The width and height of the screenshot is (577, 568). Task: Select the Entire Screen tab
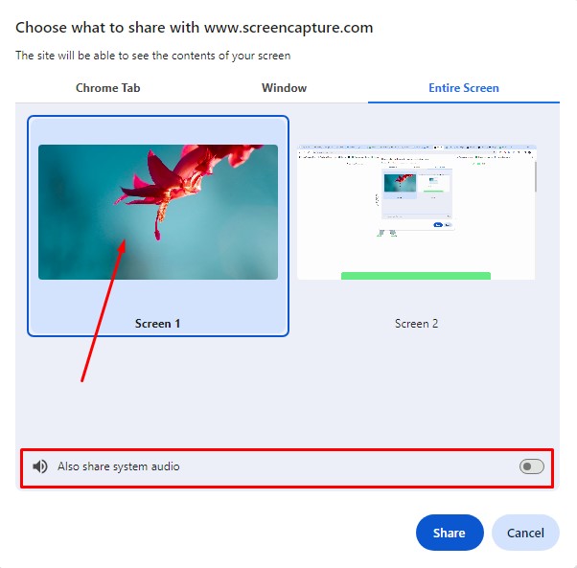(464, 88)
